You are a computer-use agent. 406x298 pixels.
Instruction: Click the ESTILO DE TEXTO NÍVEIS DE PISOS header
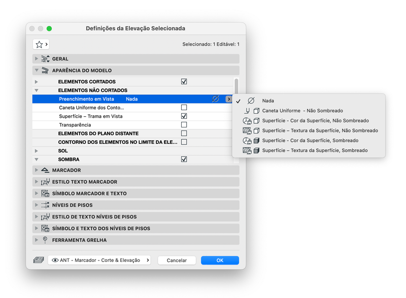coord(94,217)
